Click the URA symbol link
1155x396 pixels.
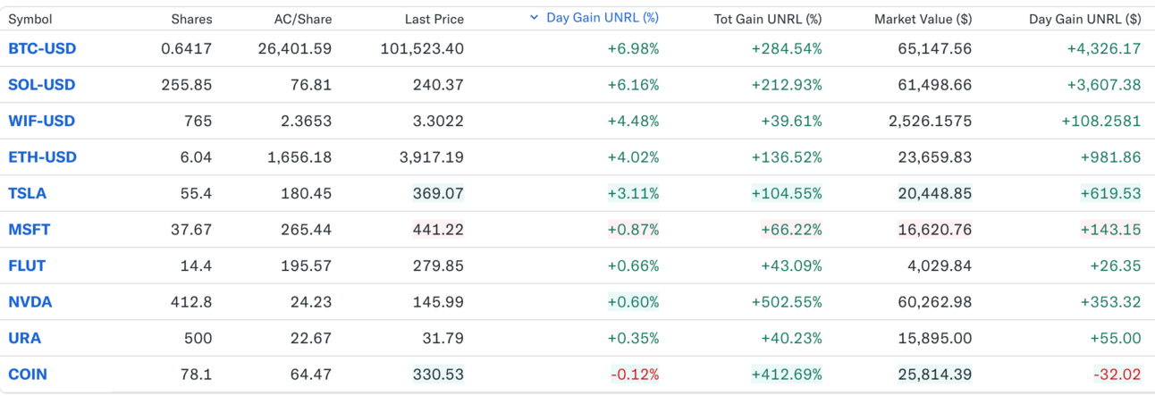coord(24,338)
